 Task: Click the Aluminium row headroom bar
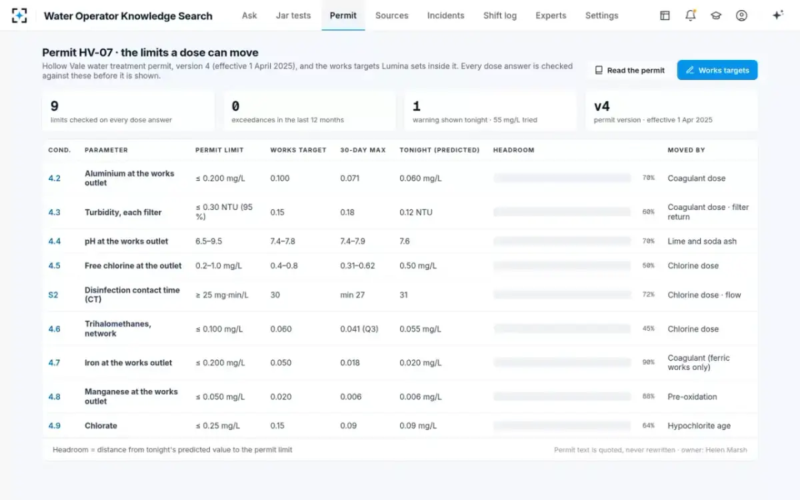tap(562, 178)
